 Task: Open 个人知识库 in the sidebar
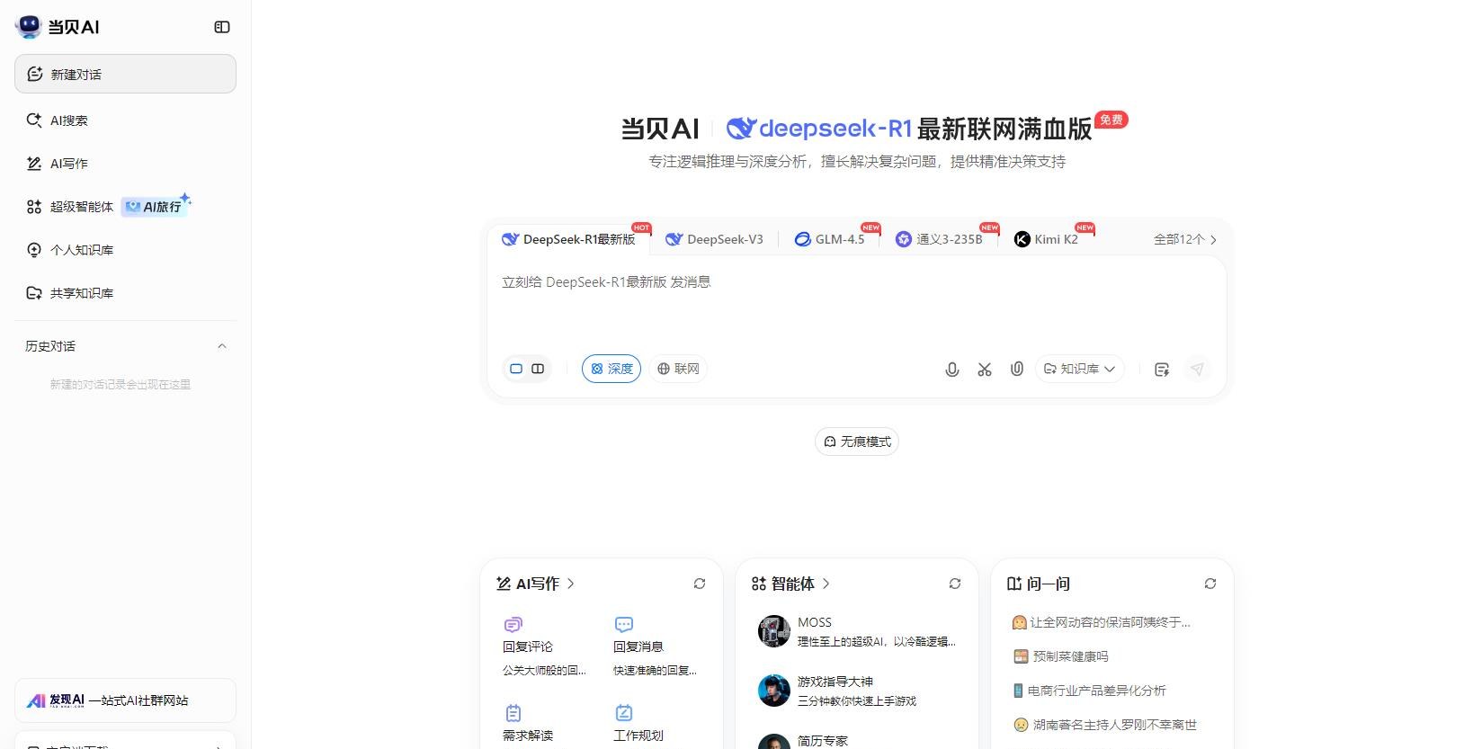point(125,250)
